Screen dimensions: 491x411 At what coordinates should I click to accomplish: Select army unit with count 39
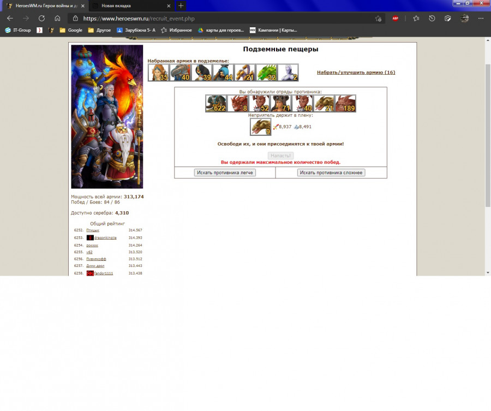point(202,73)
